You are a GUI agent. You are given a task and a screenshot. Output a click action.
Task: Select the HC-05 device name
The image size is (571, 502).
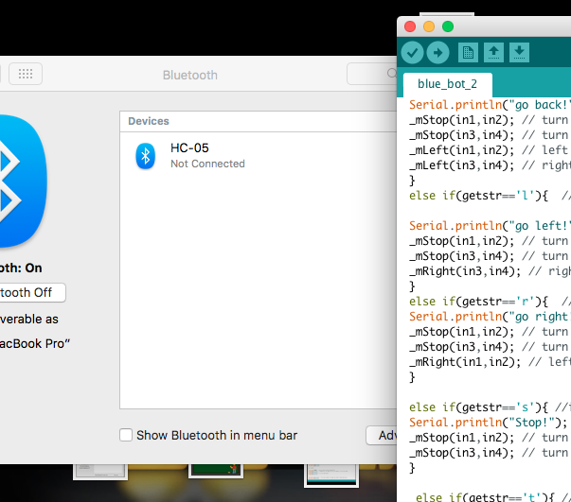point(189,147)
